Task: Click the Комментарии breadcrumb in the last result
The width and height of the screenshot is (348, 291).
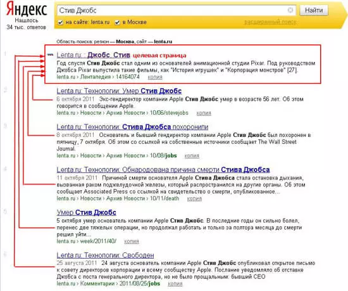Action: (97, 283)
